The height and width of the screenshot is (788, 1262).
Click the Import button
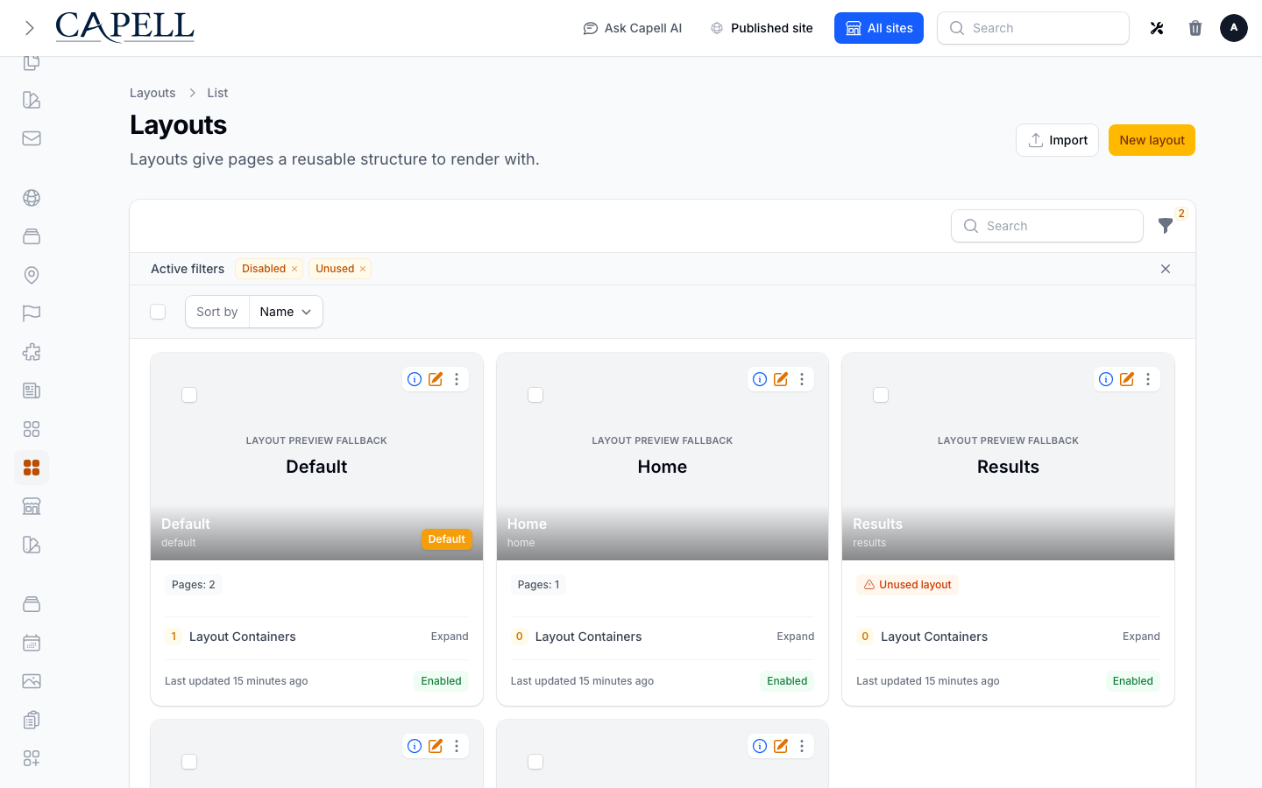(x=1057, y=140)
